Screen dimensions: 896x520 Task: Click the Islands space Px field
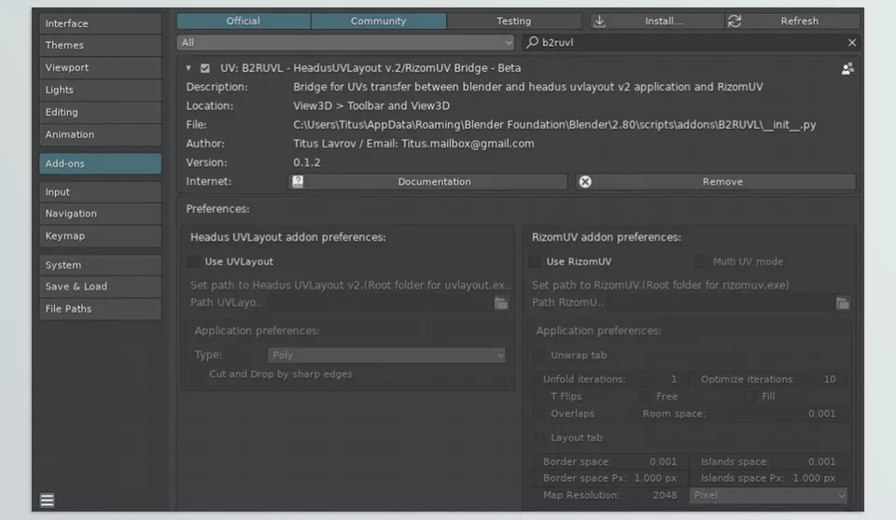click(x=767, y=478)
